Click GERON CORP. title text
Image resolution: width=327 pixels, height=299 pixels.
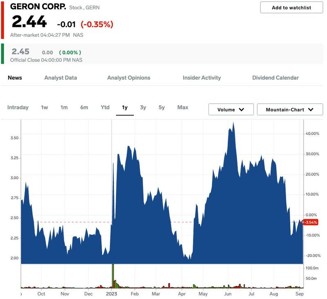(38, 7)
